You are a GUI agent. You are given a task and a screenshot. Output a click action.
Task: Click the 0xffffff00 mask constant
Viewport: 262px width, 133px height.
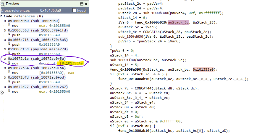coord(170,121)
